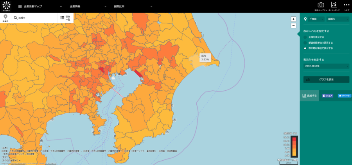Zoom out the map with minus
Screen dimensions: 352x165
click(x=293, y=25)
